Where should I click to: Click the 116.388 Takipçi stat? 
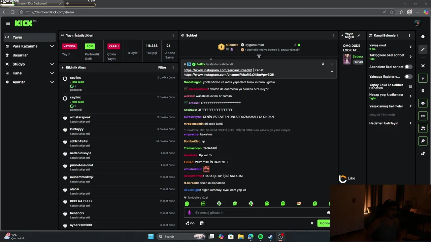152,49
